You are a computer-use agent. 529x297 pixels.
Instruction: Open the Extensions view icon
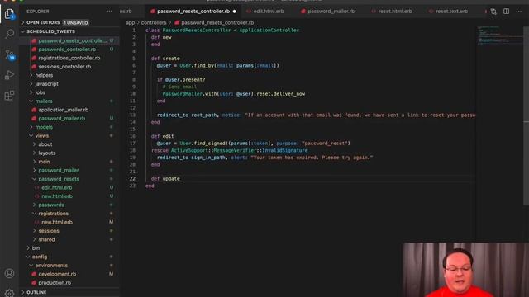coord(9,96)
